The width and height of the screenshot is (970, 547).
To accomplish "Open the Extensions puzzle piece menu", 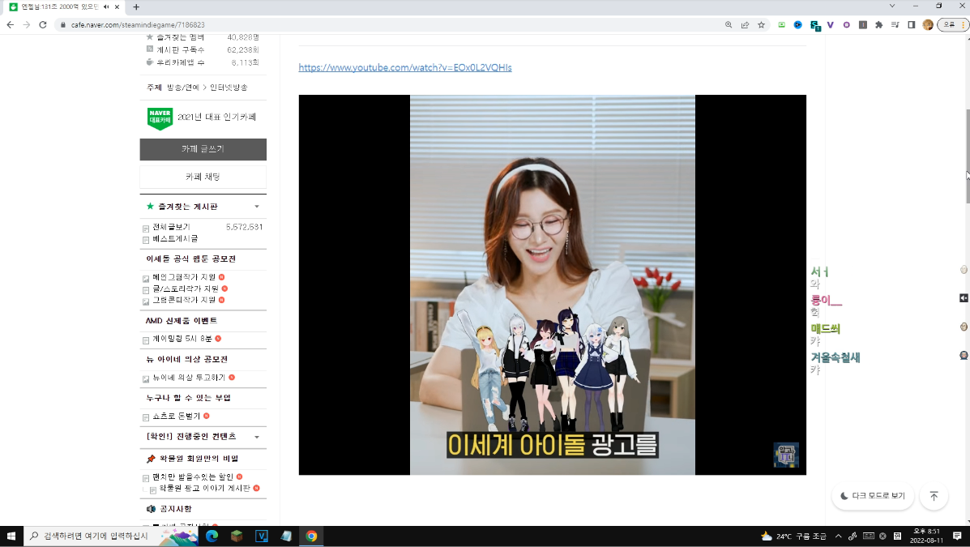I will point(878,25).
